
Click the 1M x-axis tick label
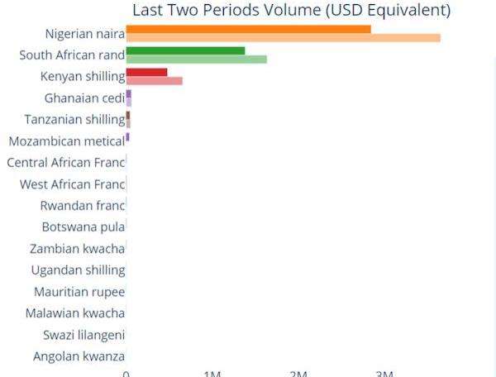[x=212, y=374]
